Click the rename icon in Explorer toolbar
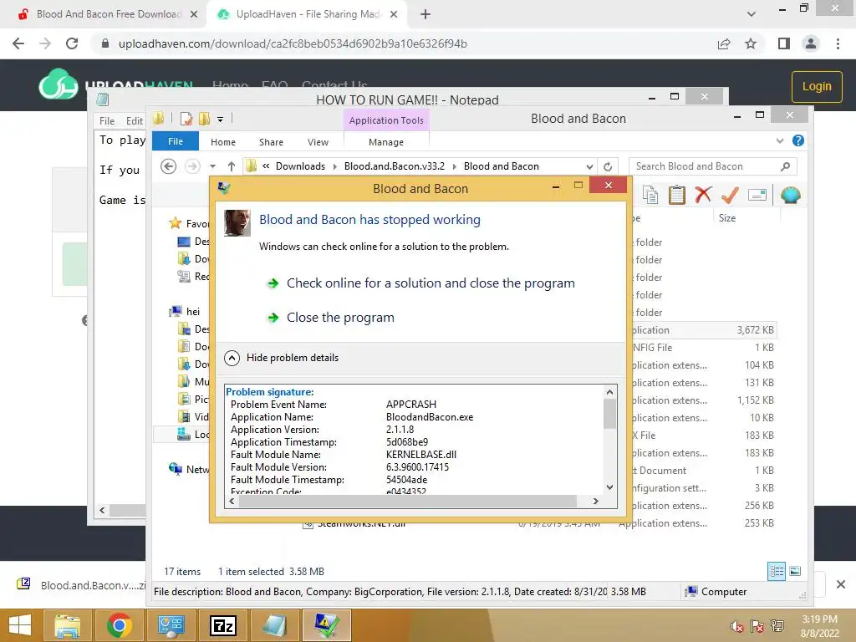The height and width of the screenshot is (642, 856). click(757, 195)
